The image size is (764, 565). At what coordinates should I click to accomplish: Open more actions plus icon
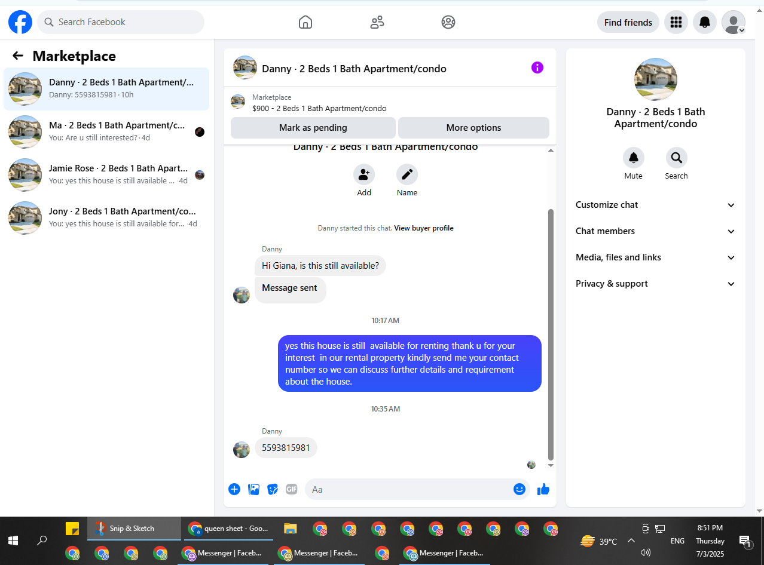coord(234,489)
